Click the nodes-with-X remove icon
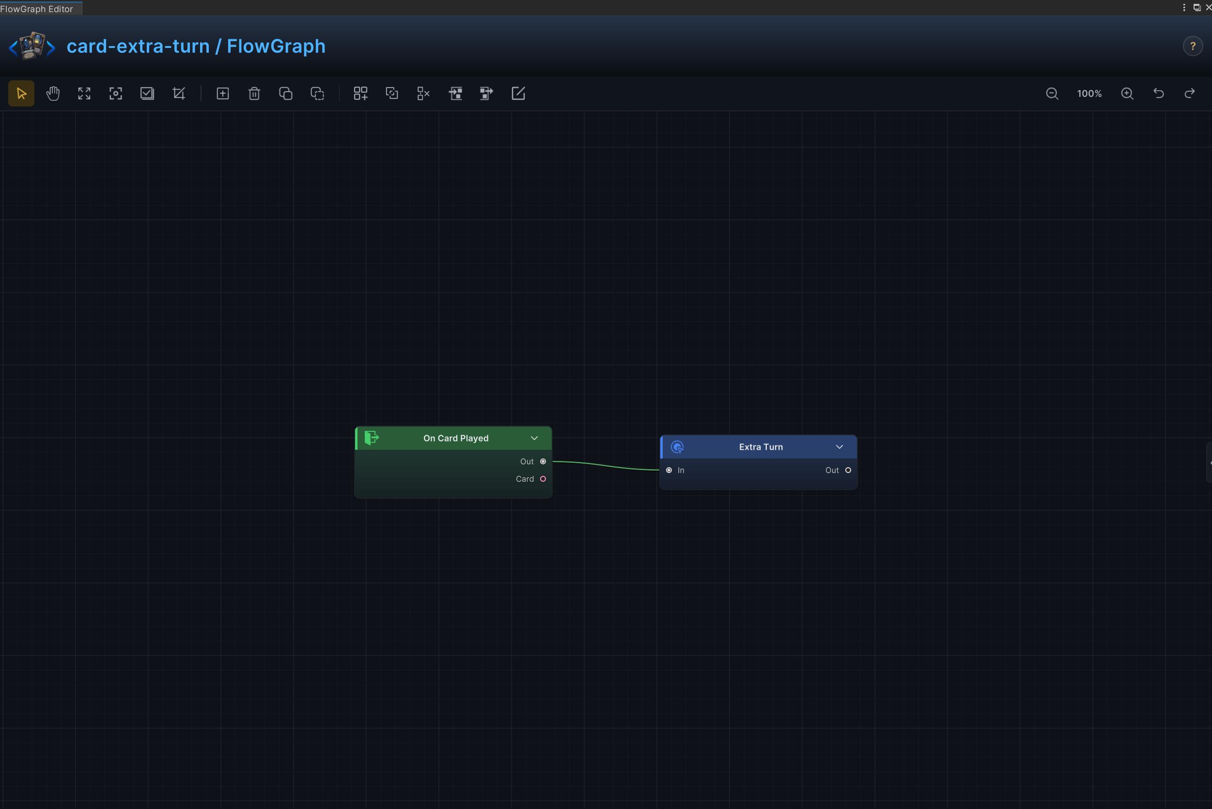Image resolution: width=1212 pixels, height=809 pixels. [424, 93]
